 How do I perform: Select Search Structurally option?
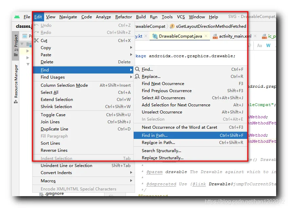pos(190,151)
